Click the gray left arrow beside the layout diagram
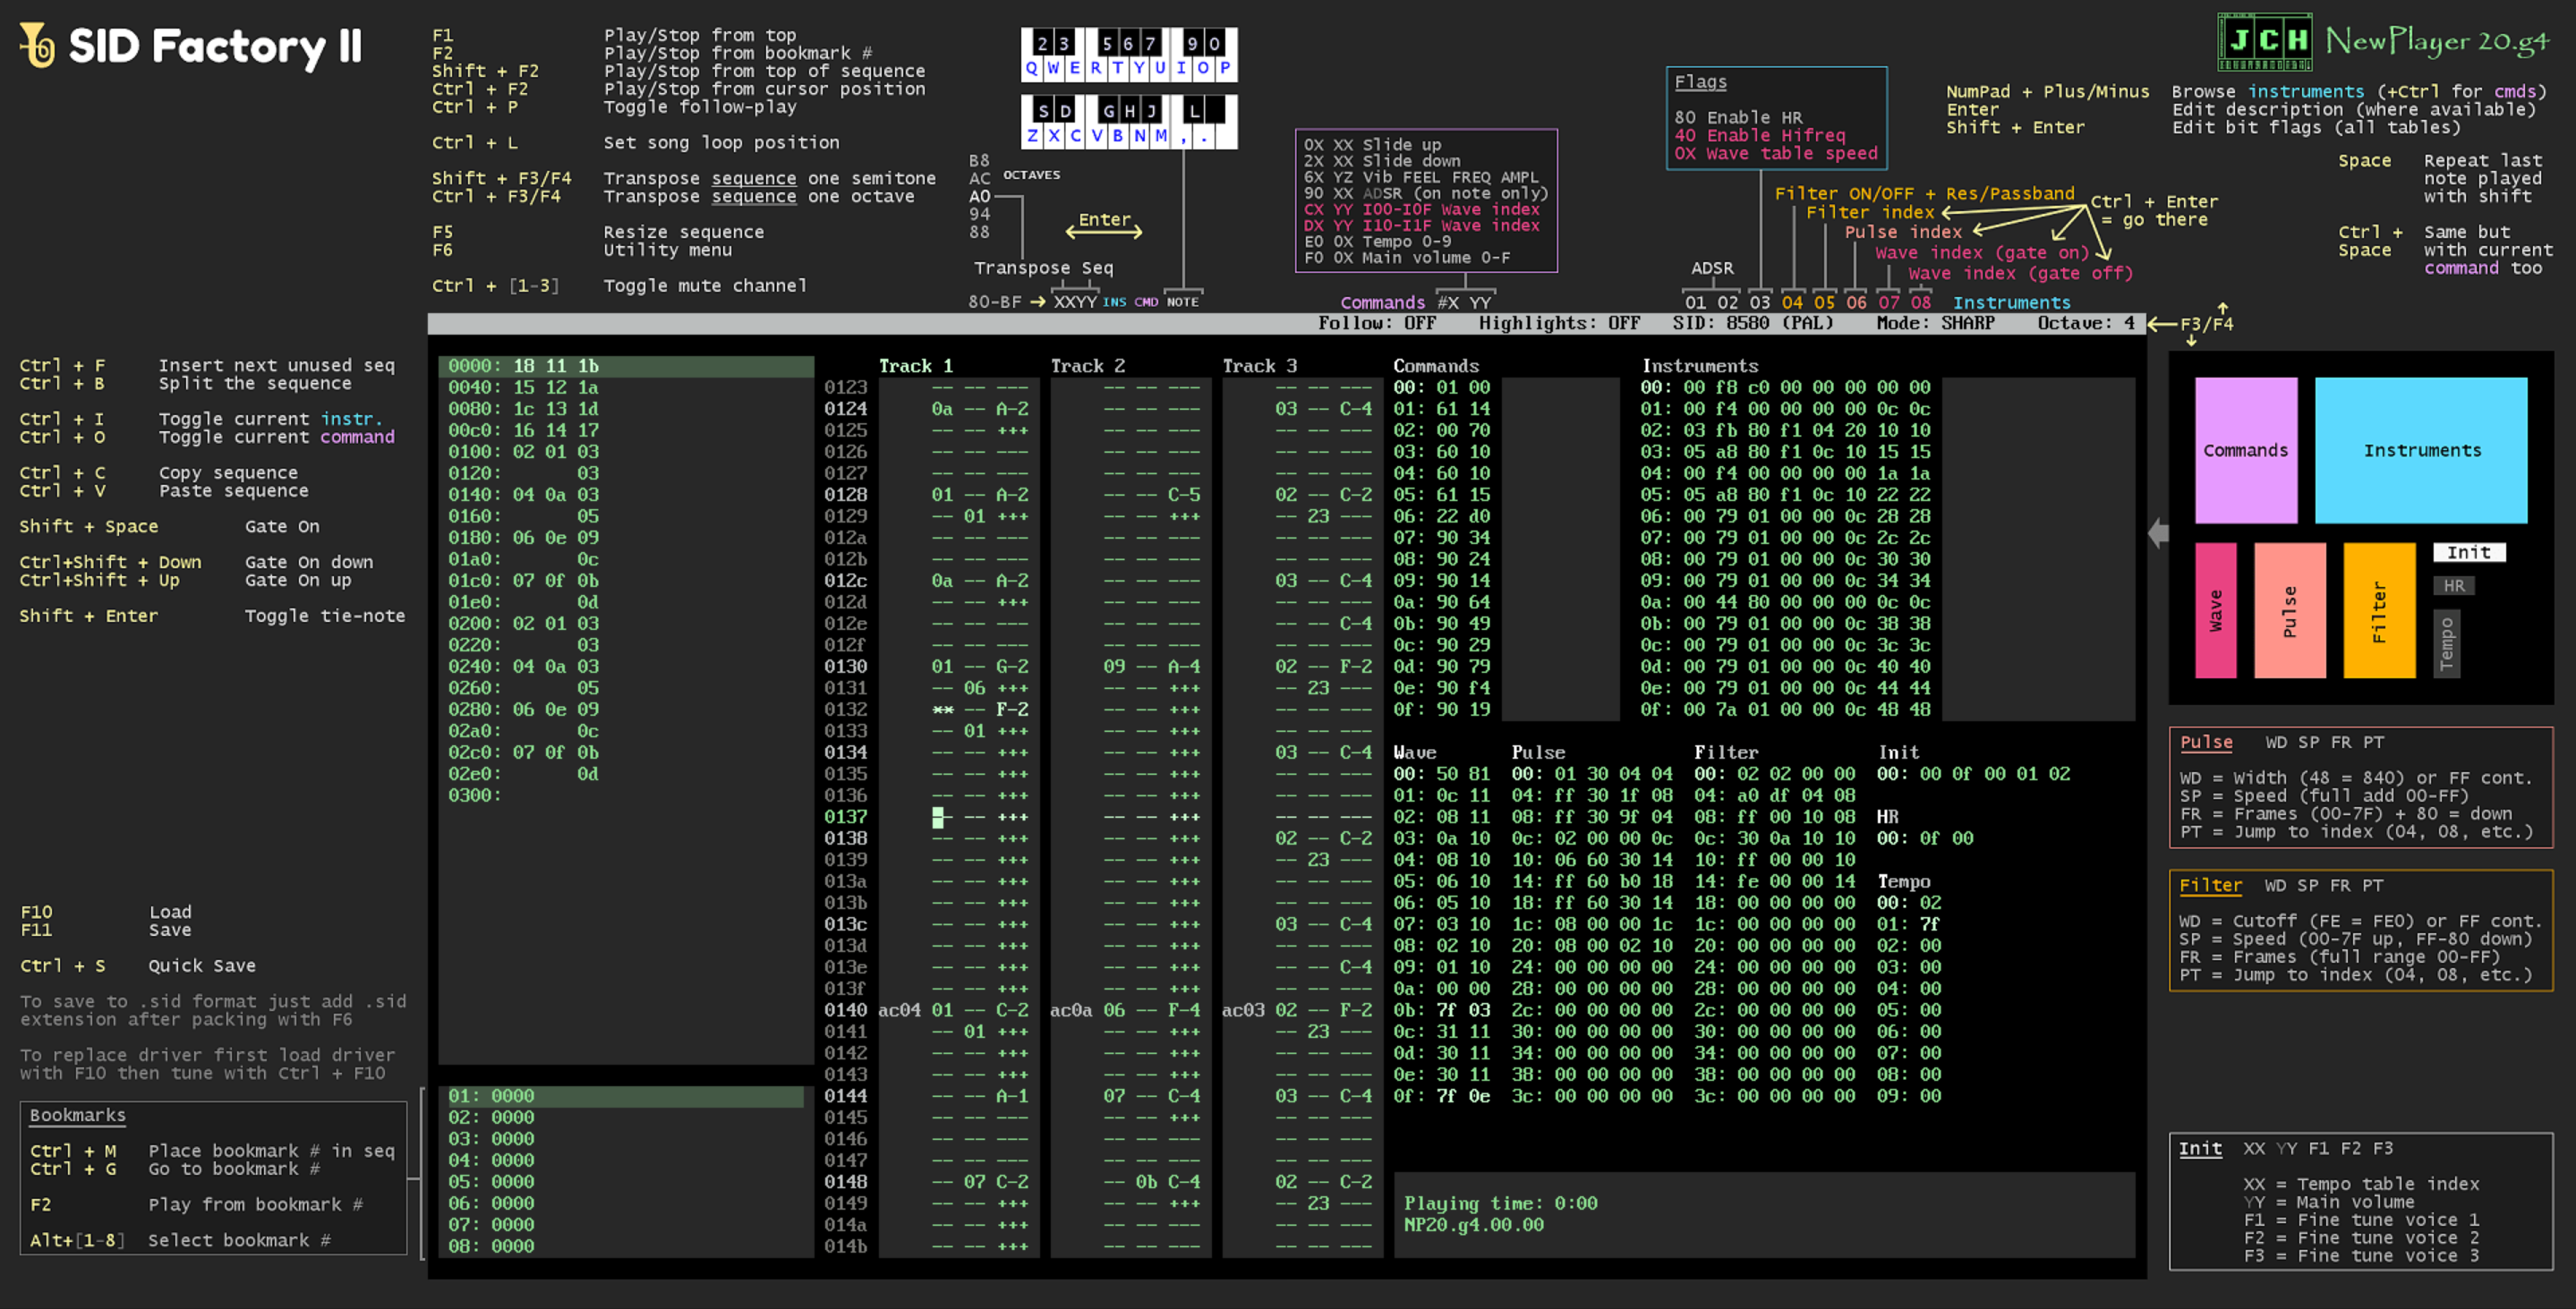2576x1309 pixels. (2158, 533)
